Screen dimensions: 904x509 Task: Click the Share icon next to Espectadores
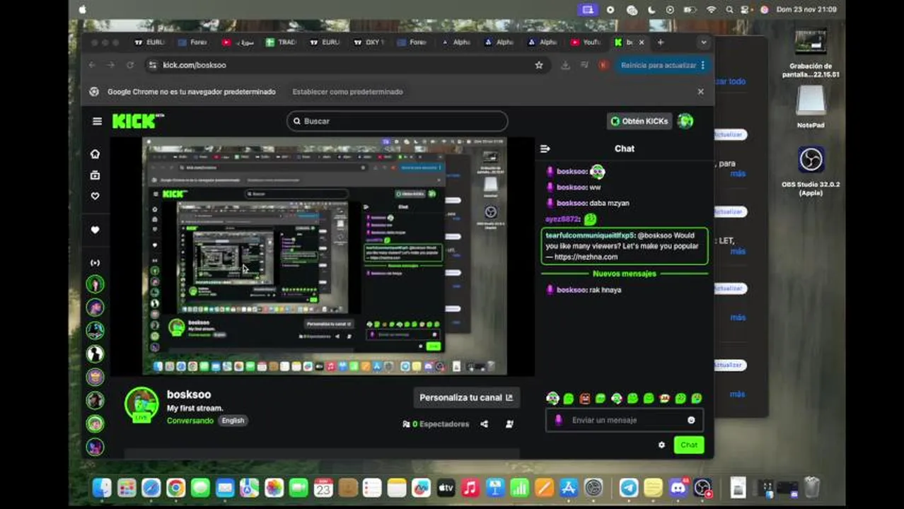(484, 424)
